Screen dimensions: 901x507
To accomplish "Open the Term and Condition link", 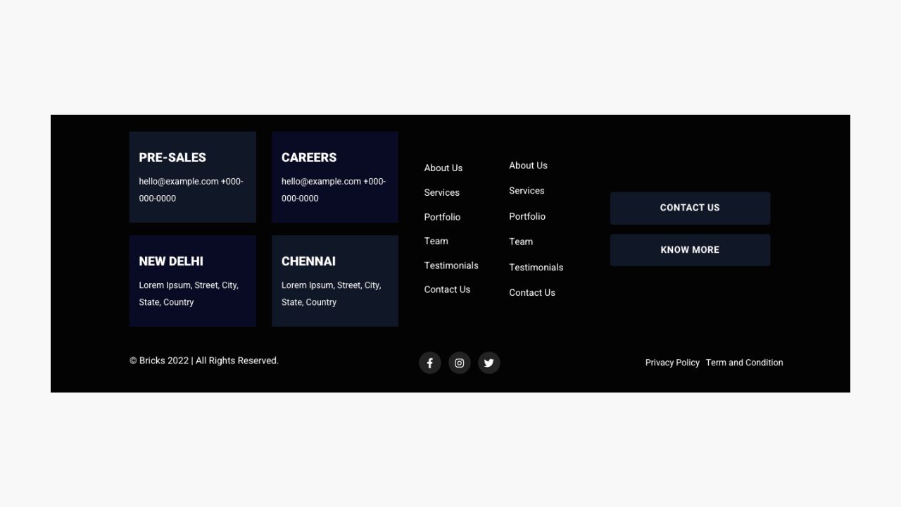I will click(x=744, y=363).
